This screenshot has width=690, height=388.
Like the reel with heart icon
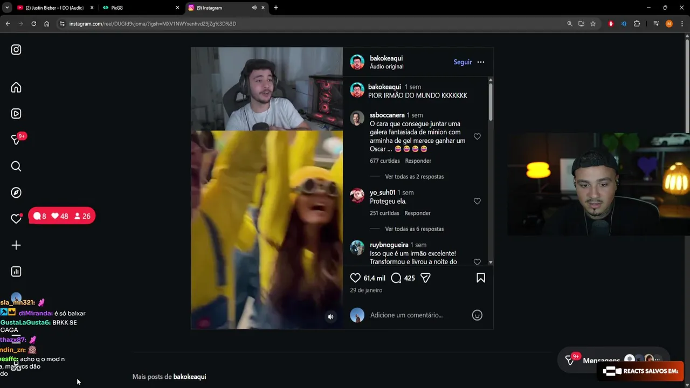[355, 278]
